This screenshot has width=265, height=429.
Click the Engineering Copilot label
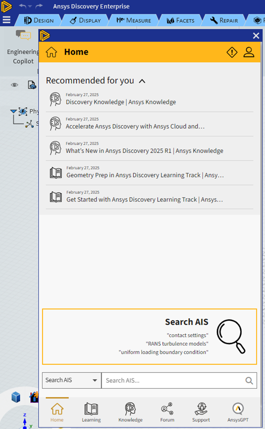(x=23, y=57)
